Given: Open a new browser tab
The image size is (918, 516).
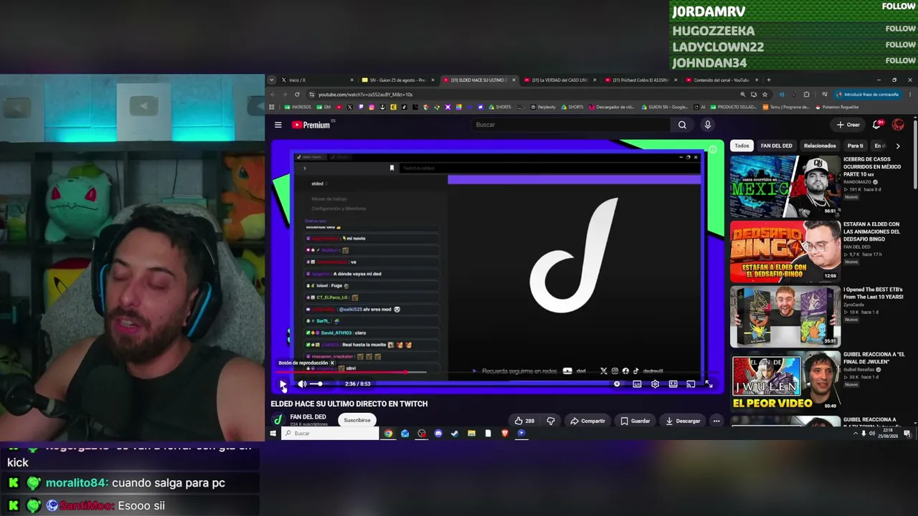Looking at the screenshot, I should tap(769, 80).
